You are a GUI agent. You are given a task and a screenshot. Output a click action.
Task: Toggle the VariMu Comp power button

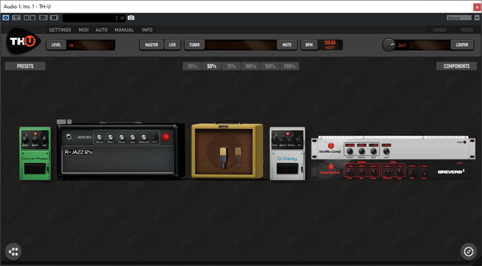click(330, 147)
